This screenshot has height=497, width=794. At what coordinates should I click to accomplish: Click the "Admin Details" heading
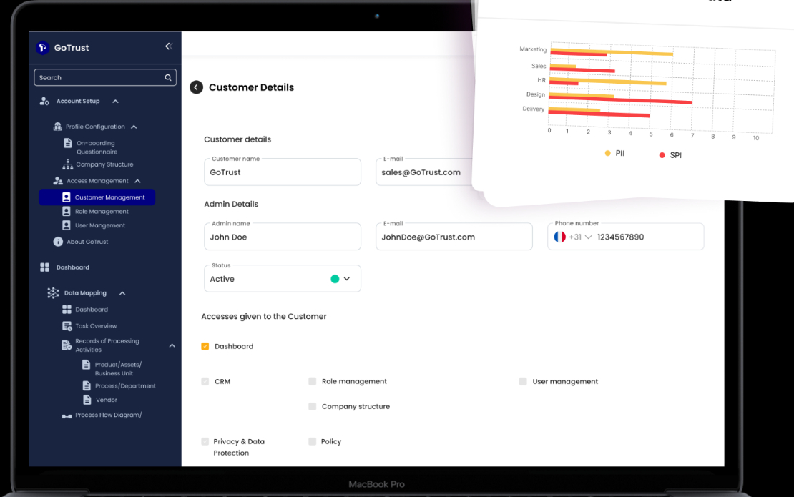pyautogui.click(x=231, y=204)
